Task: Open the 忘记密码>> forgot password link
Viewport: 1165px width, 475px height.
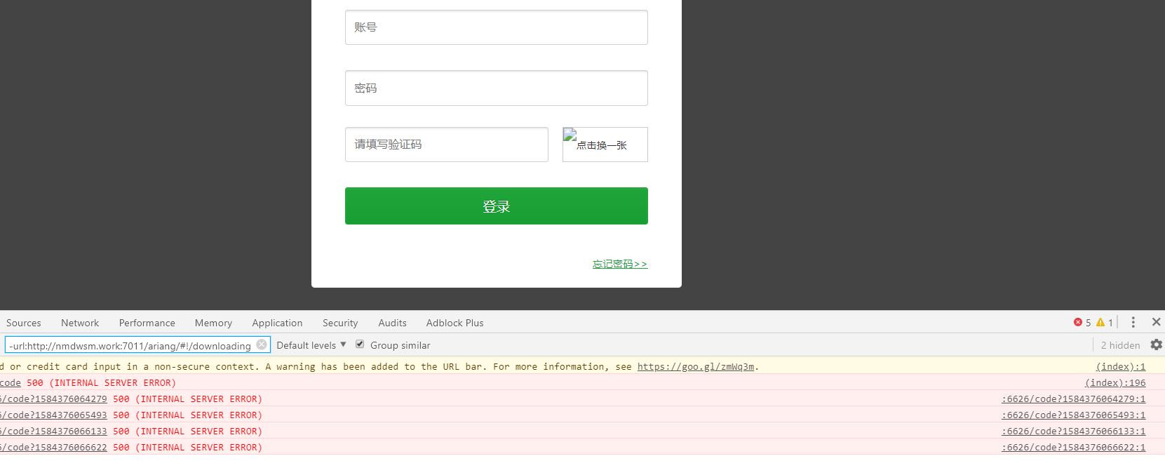Action: [x=619, y=264]
